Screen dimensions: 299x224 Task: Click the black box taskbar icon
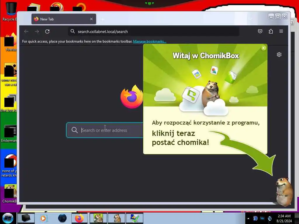tap(26, 218)
